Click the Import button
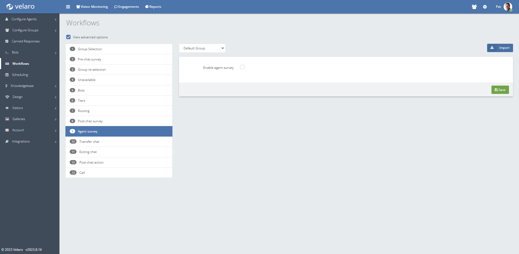The height and width of the screenshot is (254, 519). (500, 48)
